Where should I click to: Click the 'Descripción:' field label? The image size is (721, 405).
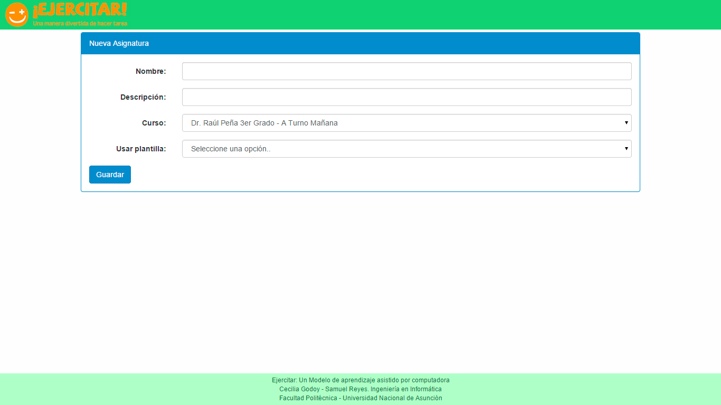point(143,97)
